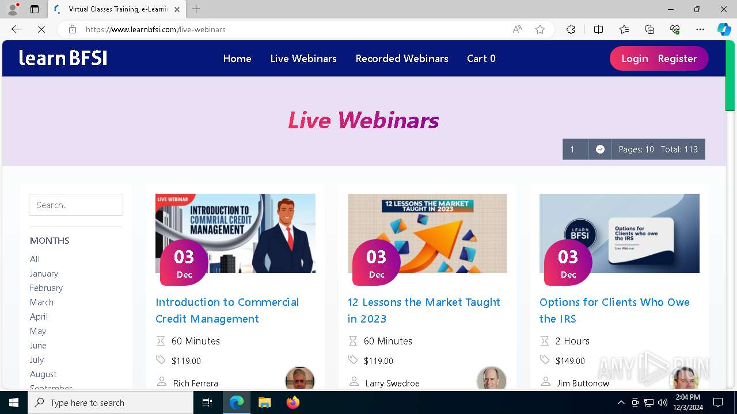Open Introduction to Commercial Credit Management title
Screen dimensions: 737x414
pos(227,310)
